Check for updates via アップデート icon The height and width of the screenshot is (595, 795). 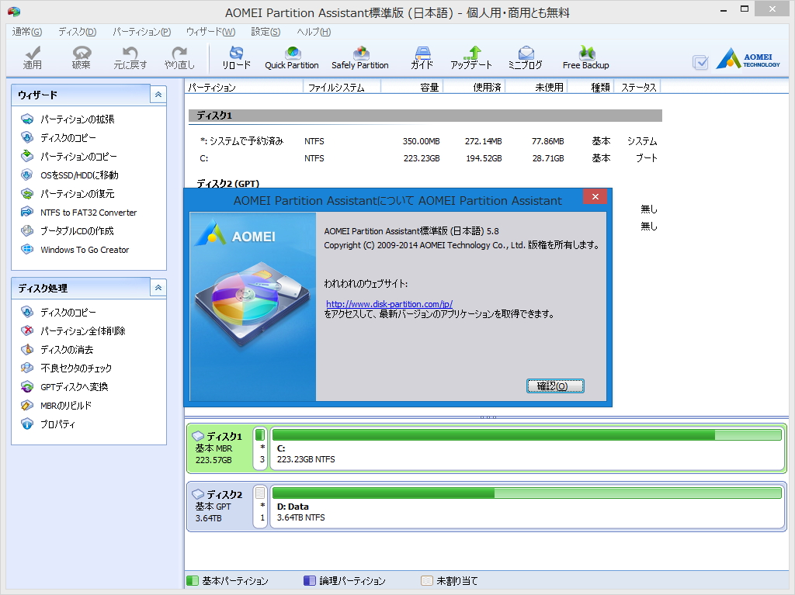(471, 57)
